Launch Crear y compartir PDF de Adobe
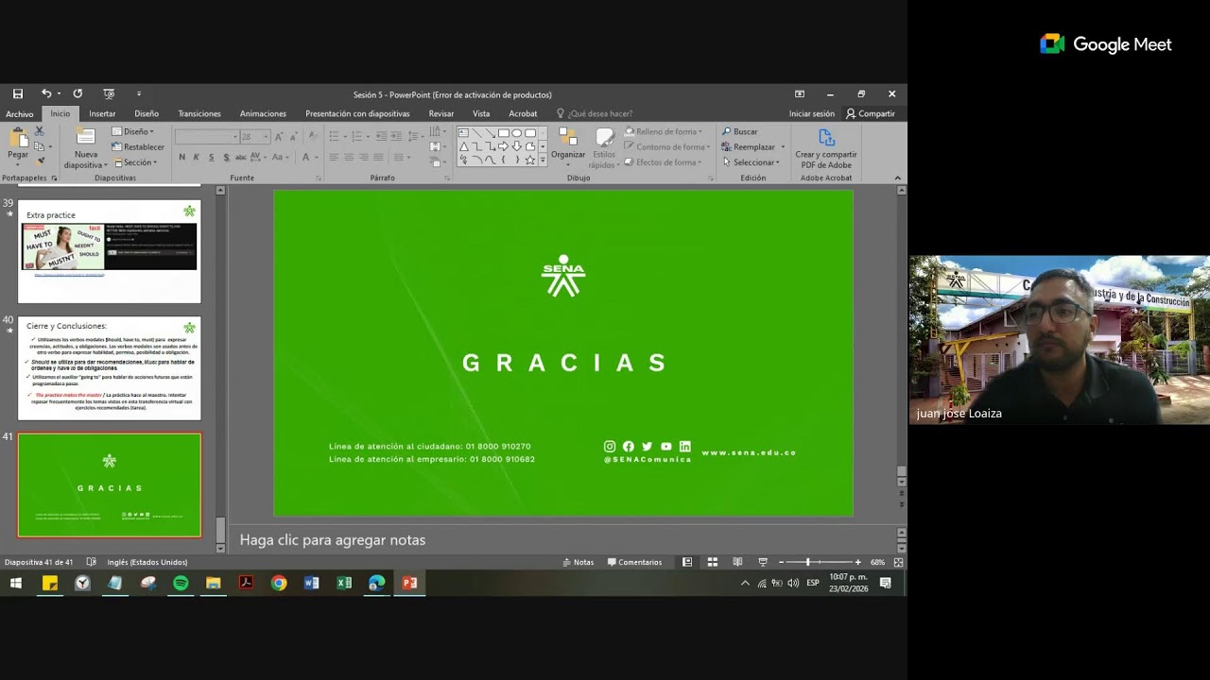 [x=826, y=148]
